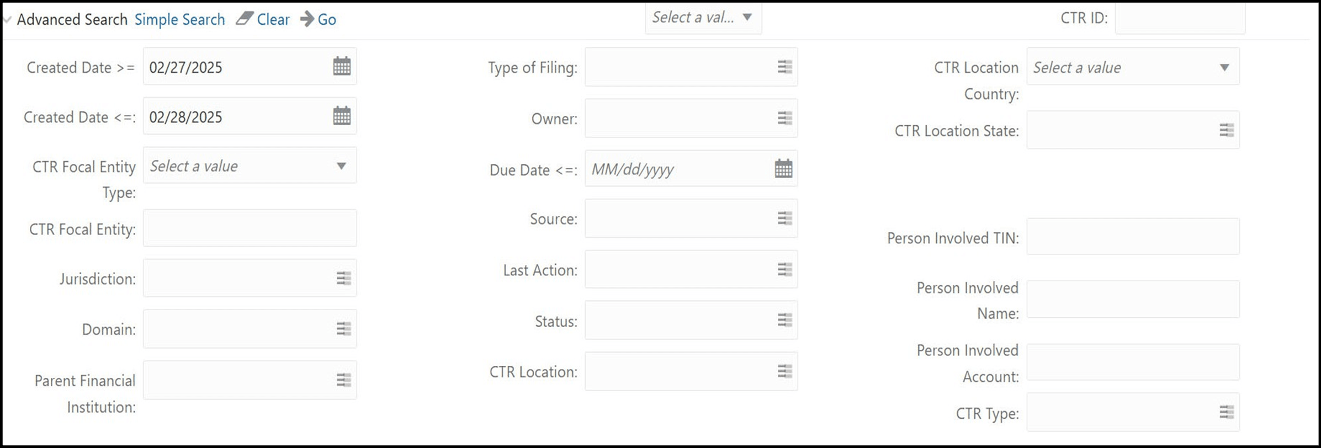Image resolution: width=1321 pixels, height=448 pixels.
Task: Open the Domain value selector
Action: pyautogui.click(x=343, y=328)
